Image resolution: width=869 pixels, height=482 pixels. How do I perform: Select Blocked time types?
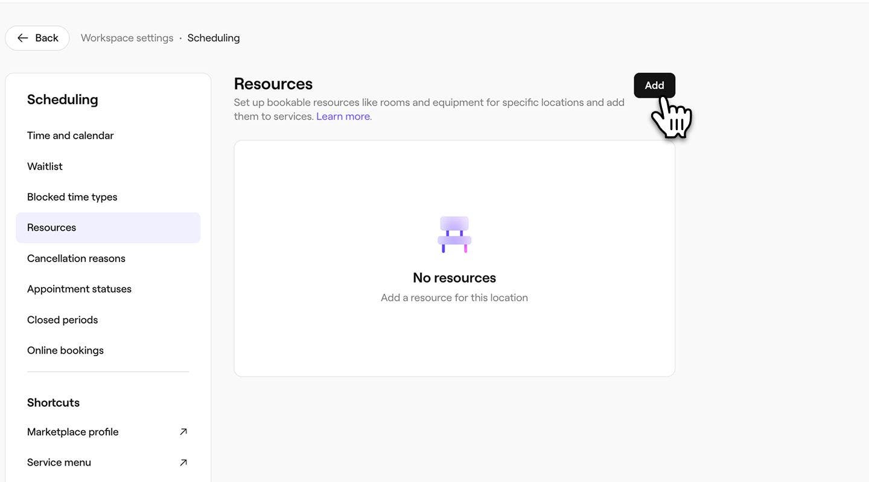(108, 197)
